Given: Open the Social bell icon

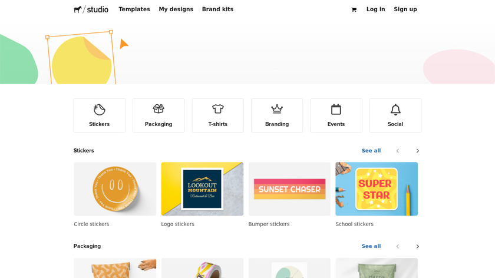Looking at the screenshot, I should click(x=395, y=110).
